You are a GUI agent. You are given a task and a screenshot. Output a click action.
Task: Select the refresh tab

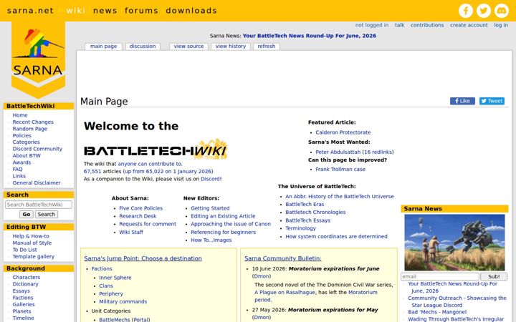[x=266, y=47]
